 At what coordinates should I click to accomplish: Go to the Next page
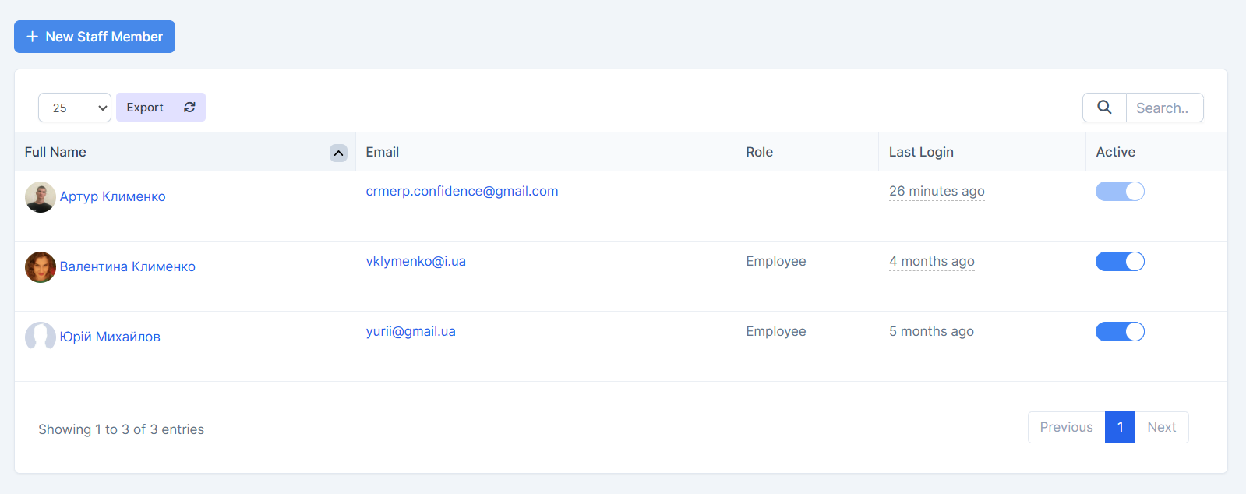(x=1161, y=427)
